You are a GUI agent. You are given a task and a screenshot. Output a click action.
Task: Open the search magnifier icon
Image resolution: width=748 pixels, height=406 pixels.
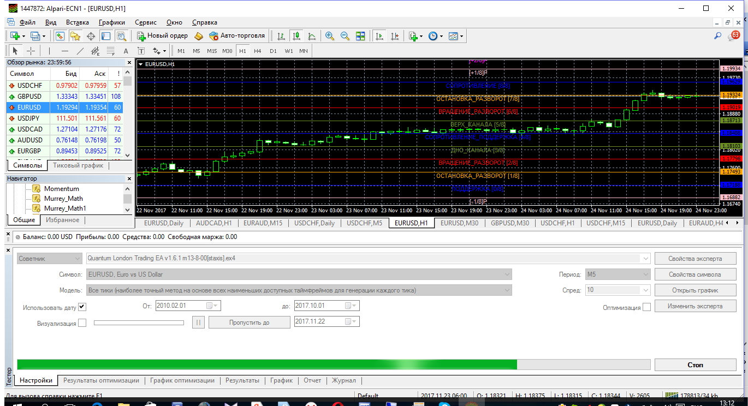(718, 35)
